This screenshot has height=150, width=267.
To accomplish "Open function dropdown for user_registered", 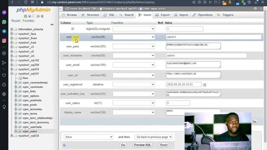I will [x=133, y=84].
